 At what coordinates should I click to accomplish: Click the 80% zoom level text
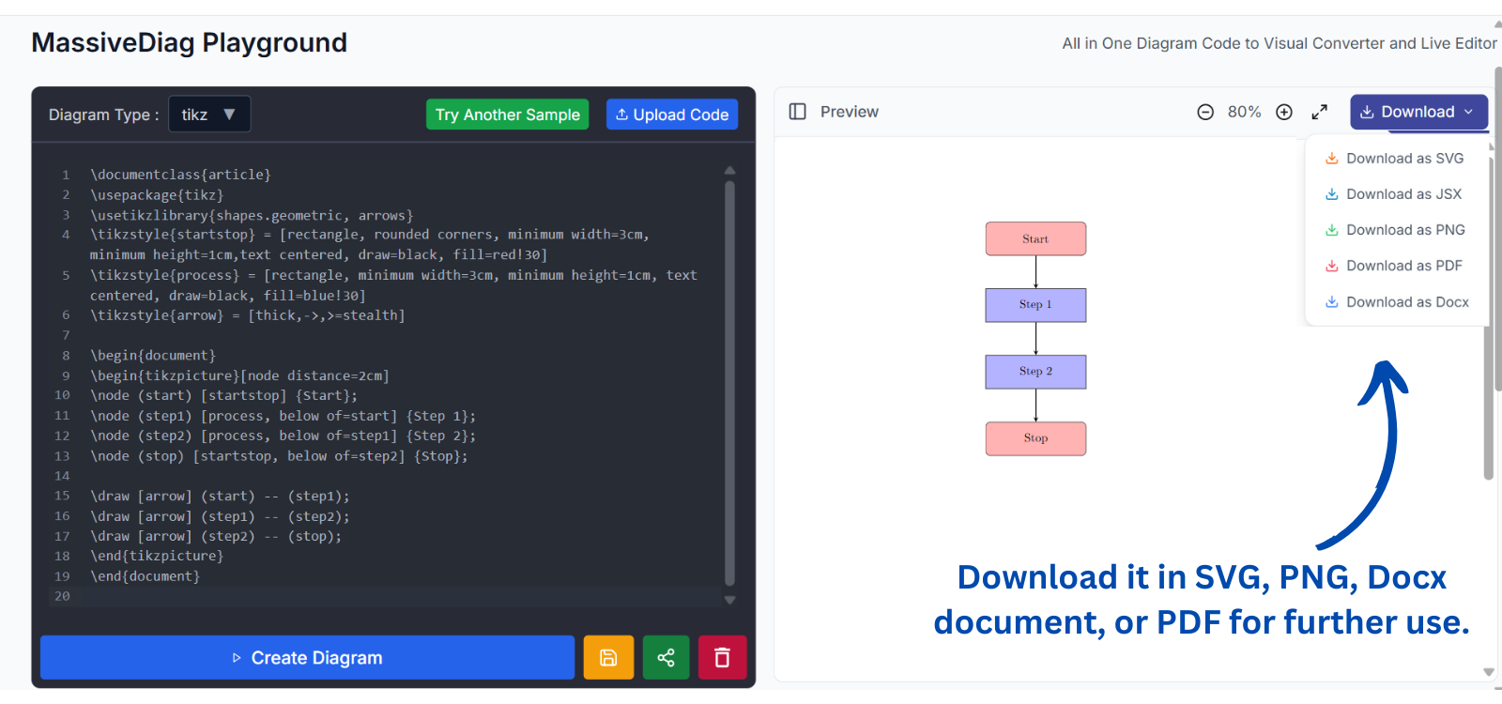point(1245,113)
